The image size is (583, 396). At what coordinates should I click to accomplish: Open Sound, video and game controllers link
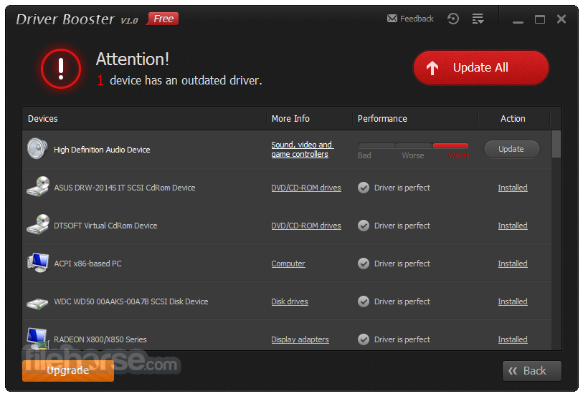pos(303,149)
